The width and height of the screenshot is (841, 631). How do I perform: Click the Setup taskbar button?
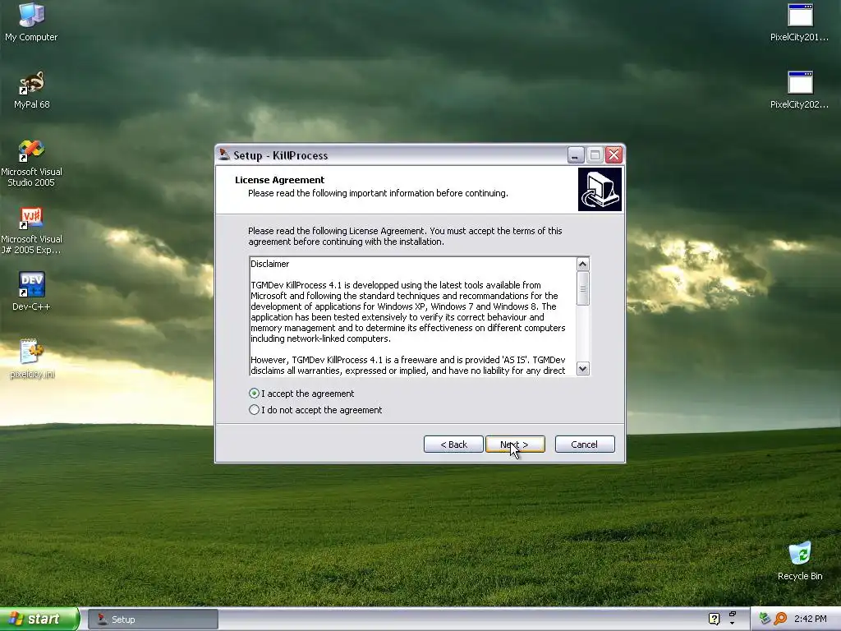tap(153, 619)
